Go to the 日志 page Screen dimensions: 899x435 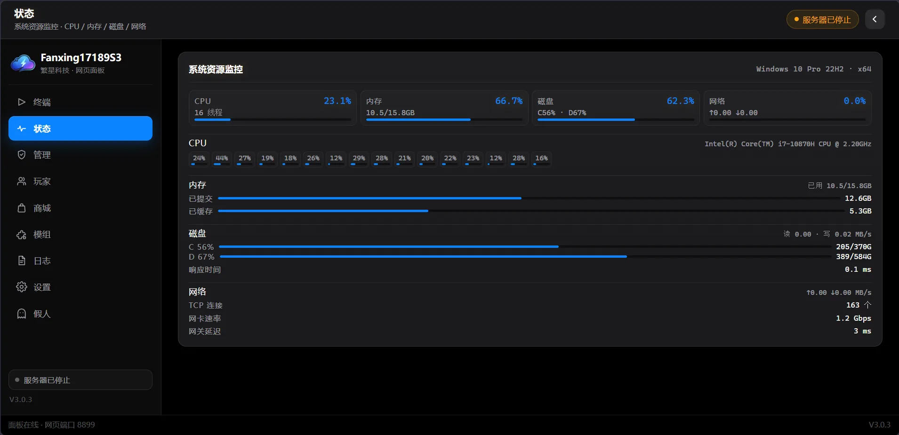[x=80, y=261]
